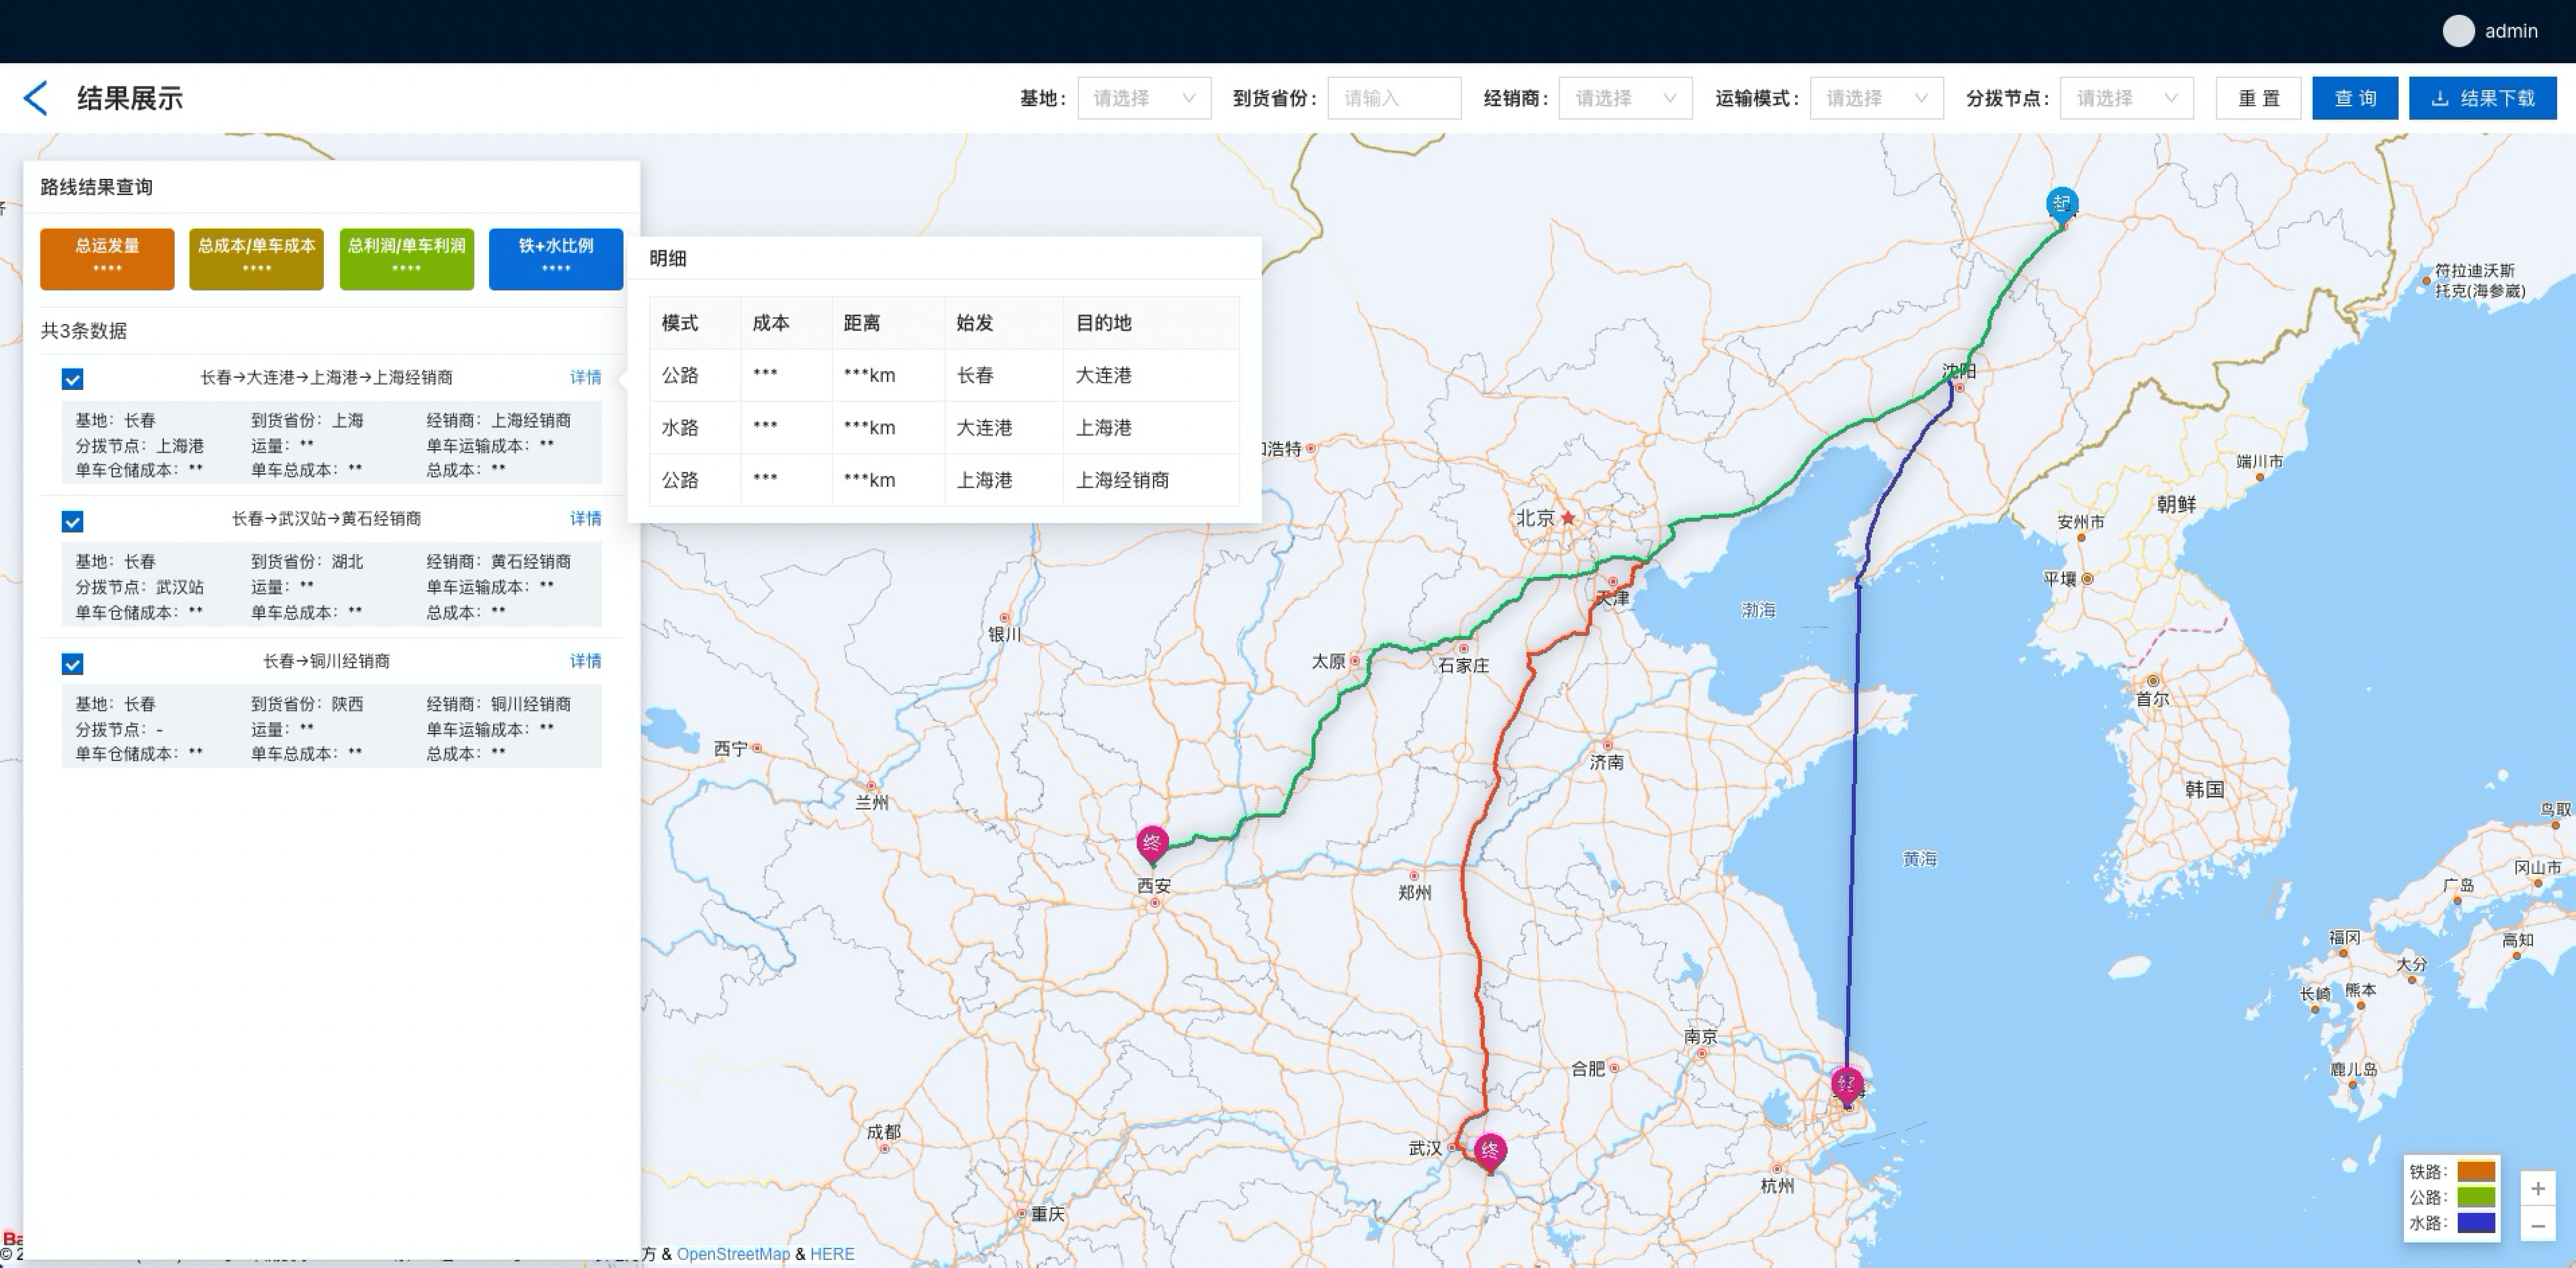This screenshot has width=2576, height=1268.
Task: Click the 结果下载 button
Action: coord(2483,98)
